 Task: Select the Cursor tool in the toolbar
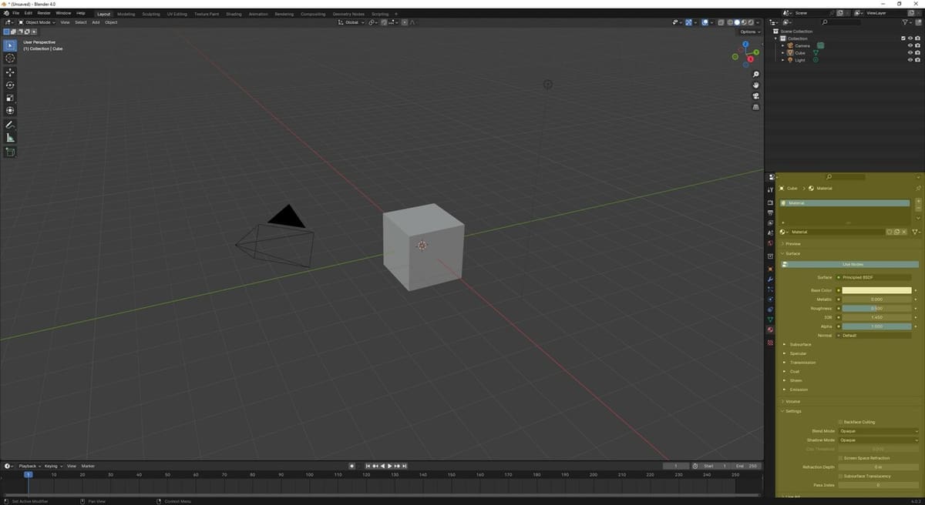pyautogui.click(x=10, y=59)
